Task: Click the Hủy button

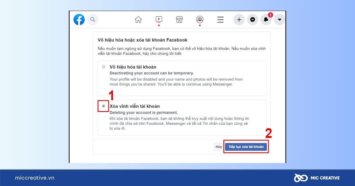Action: click(219, 147)
